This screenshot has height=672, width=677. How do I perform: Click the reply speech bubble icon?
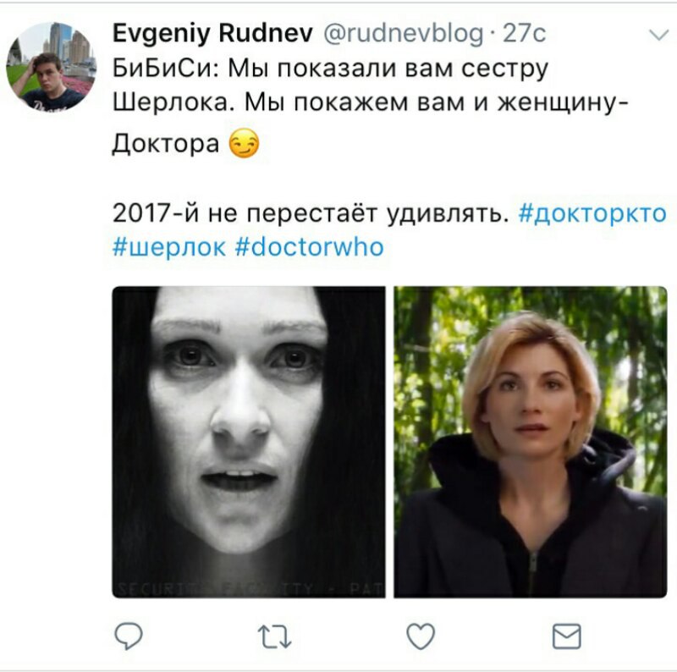129,636
